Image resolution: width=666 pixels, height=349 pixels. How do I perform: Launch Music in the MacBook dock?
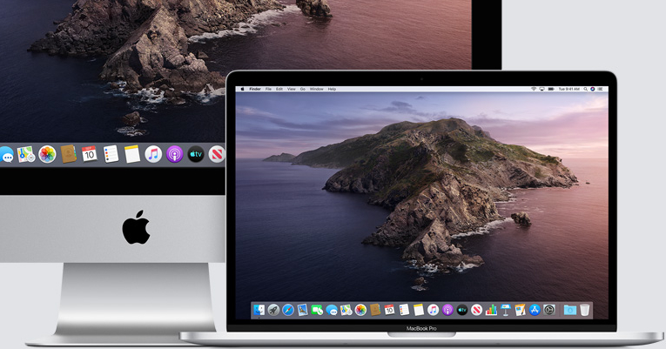(x=434, y=310)
